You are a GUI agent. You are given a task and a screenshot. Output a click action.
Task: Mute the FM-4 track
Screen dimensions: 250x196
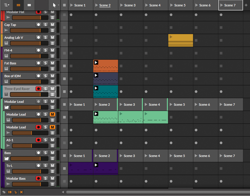[52, 50]
